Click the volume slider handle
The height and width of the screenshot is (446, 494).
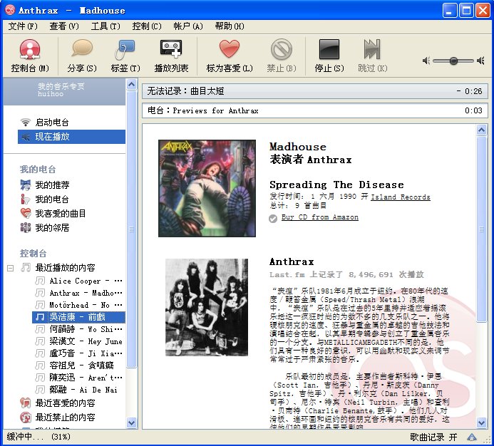[x=453, y=61]
